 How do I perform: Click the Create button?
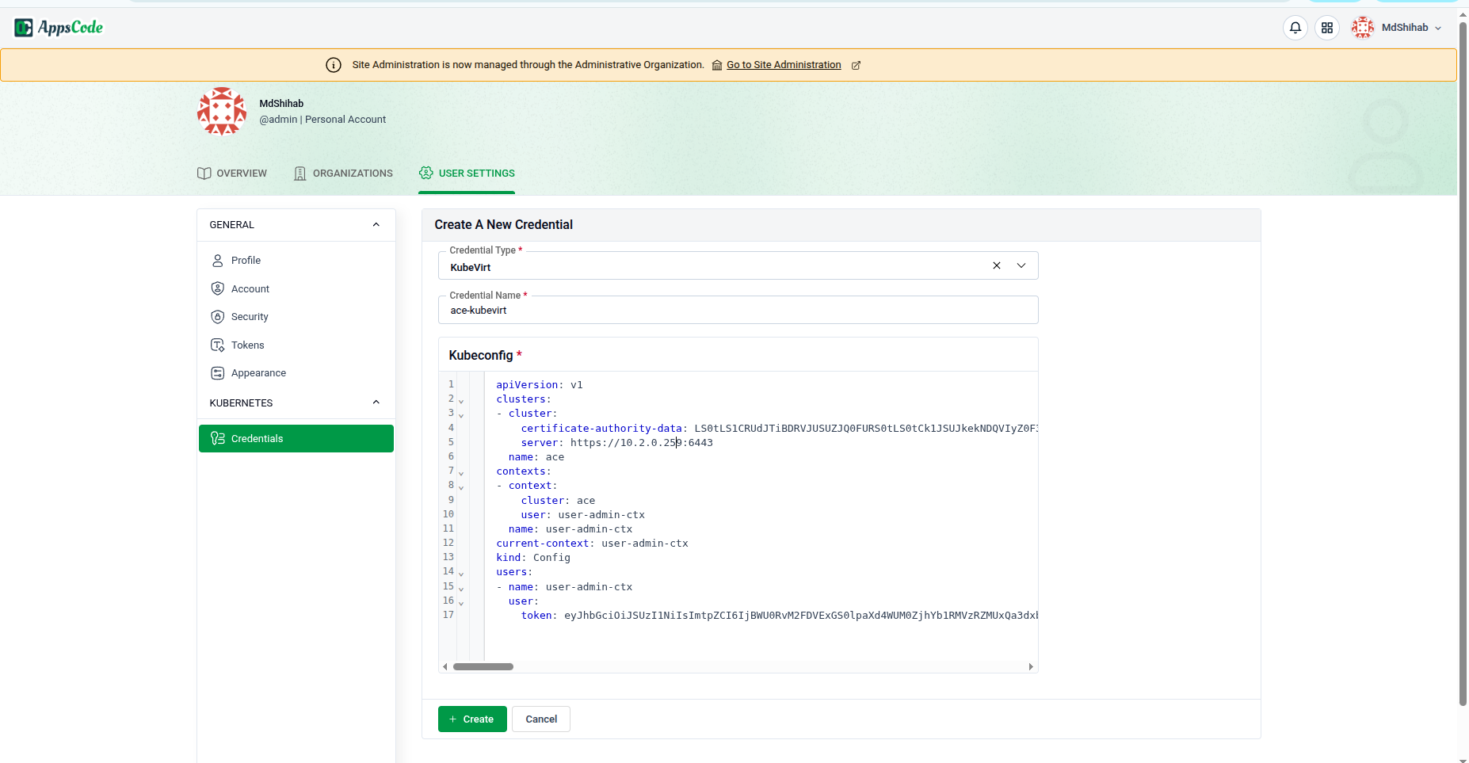coord(472,719)
